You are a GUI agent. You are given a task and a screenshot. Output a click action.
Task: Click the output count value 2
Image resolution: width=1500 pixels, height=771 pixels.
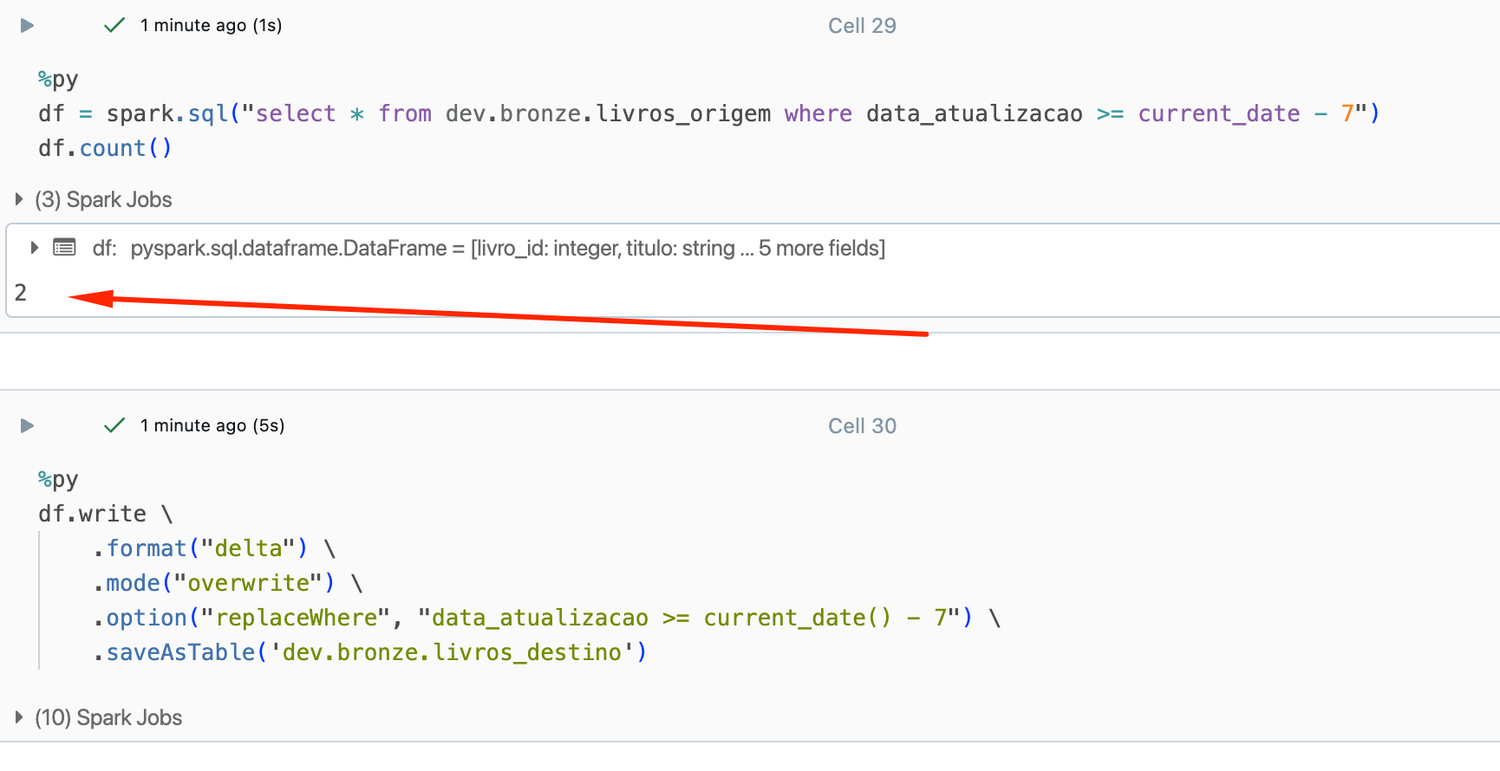point(21,293)
